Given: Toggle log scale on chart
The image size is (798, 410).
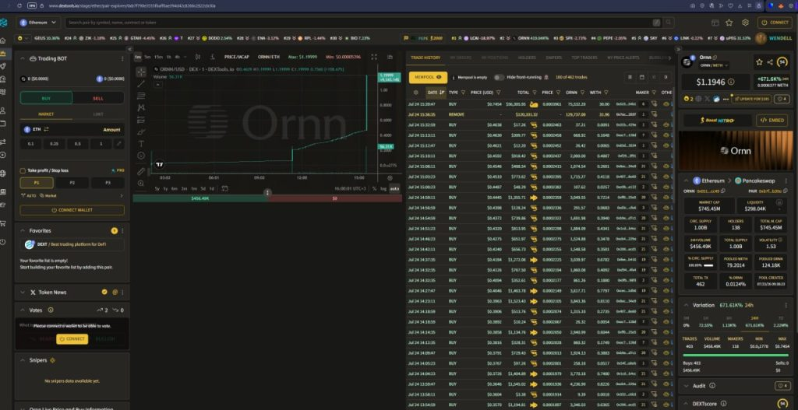Looking at the screenshot, I should 383,188.
